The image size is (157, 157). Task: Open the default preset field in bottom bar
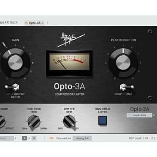(7, 138)
